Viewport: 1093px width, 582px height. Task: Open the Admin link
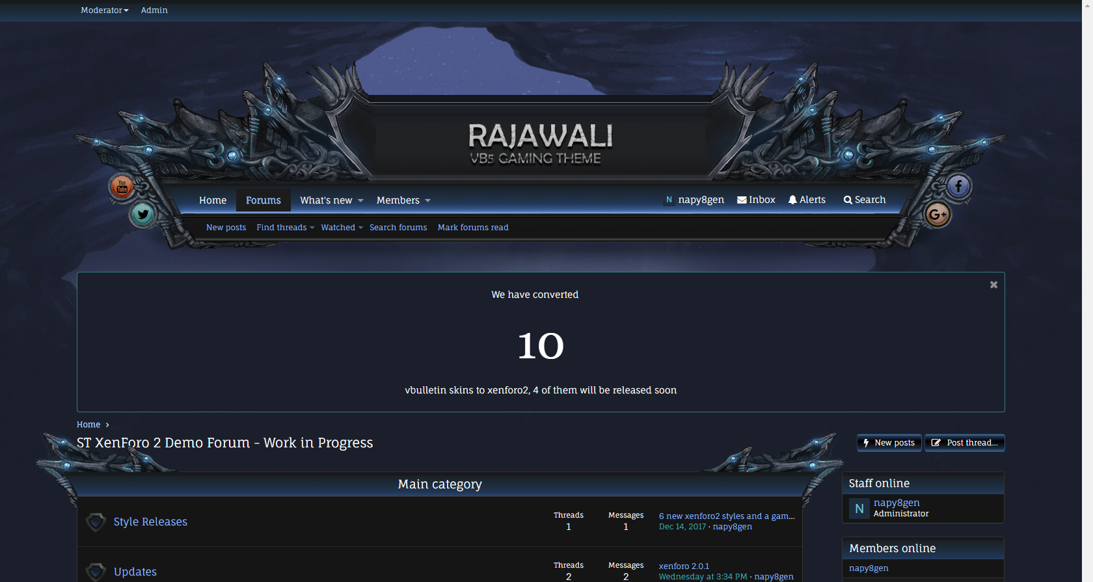[x=154, y=10]
